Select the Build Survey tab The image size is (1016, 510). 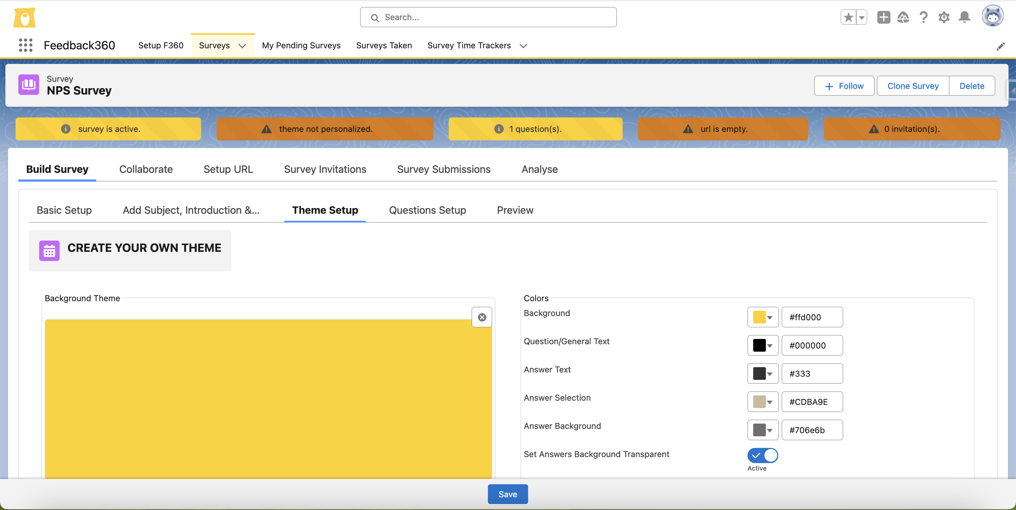(57, 169)
